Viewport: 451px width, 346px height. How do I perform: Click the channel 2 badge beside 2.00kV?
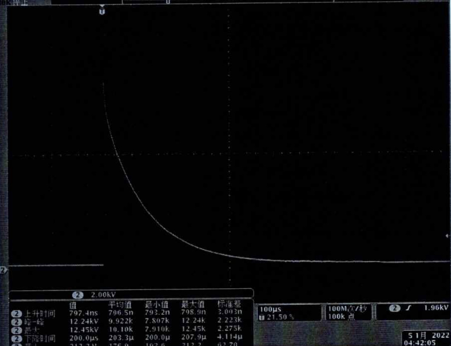point(78,294)
